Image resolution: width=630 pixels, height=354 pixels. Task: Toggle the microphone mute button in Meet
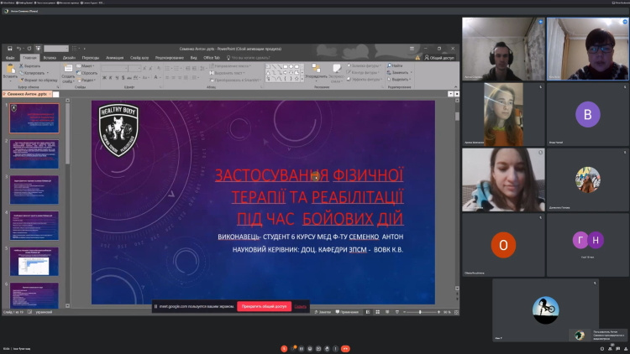pyautogui.click(x=284, y=348)
